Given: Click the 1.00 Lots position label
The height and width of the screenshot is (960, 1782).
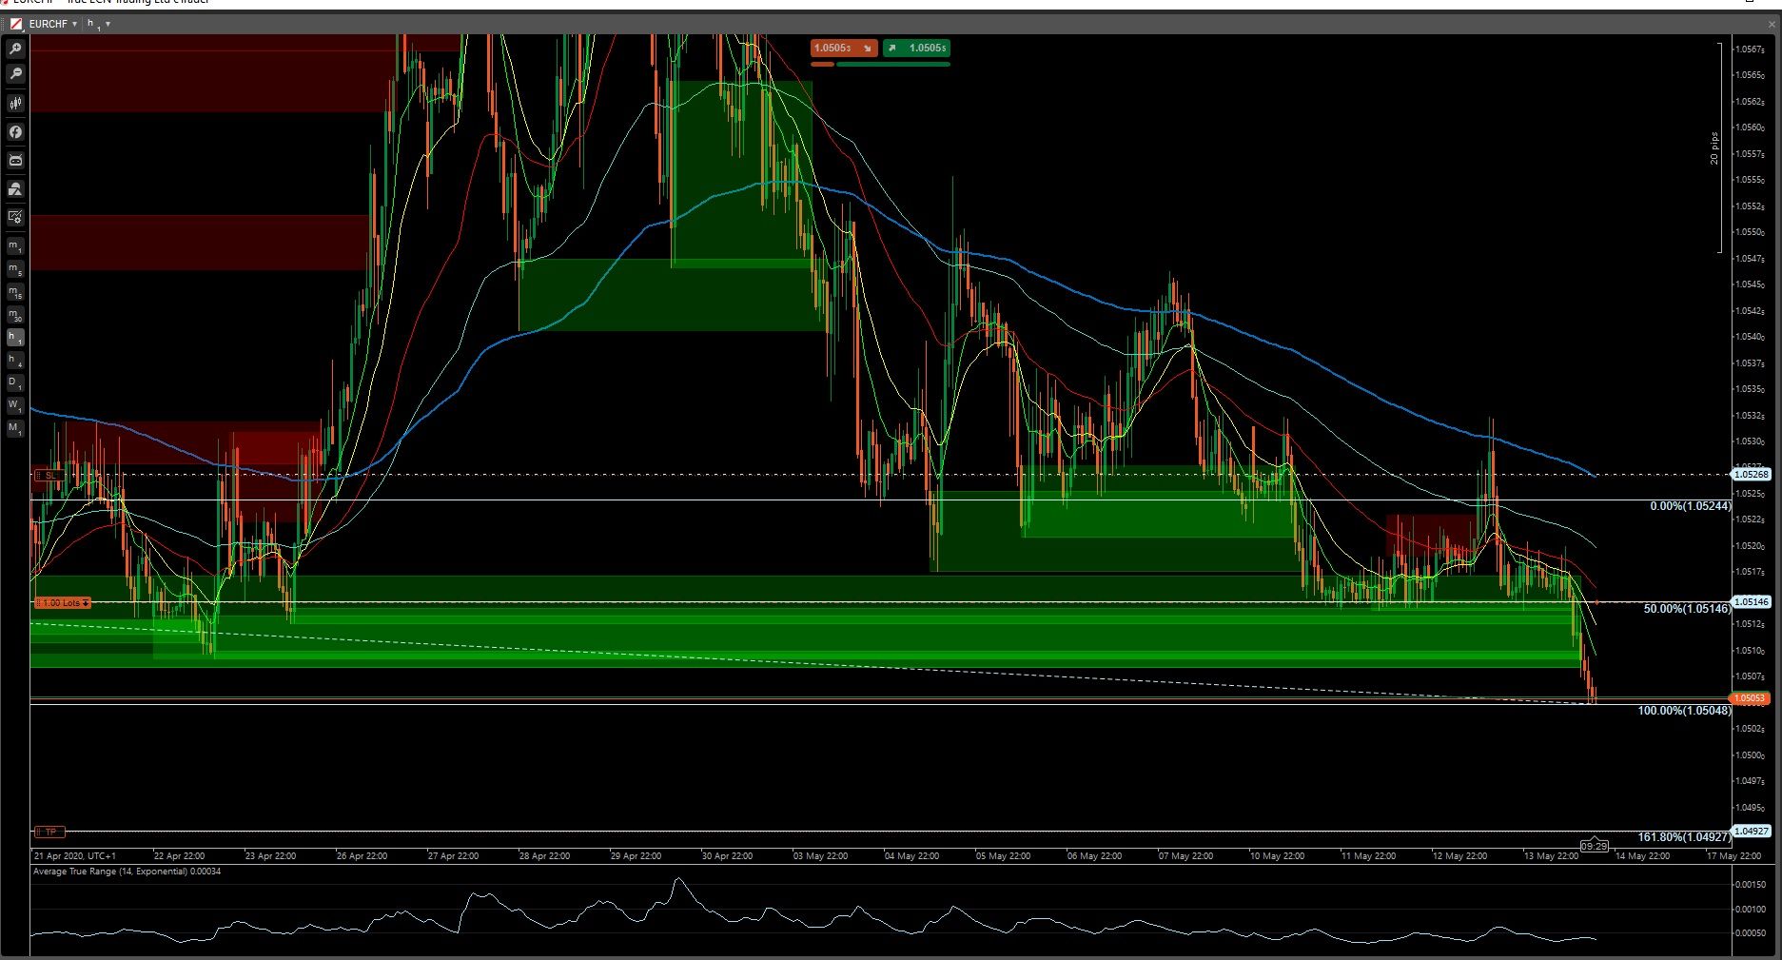Looking at the screenshot, I should click(63, 603).
